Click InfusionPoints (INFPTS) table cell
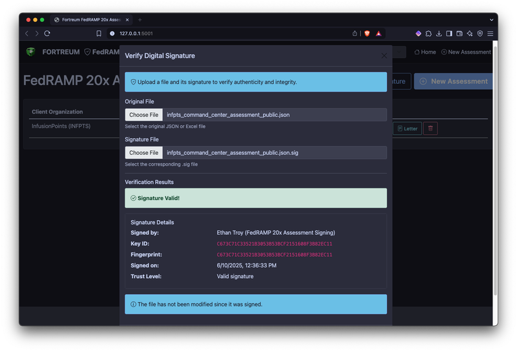Screen dimensions: 517x351 coord(61,126)
